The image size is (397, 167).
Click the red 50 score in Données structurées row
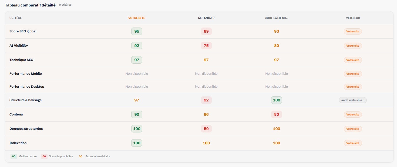tap(206, 129)
